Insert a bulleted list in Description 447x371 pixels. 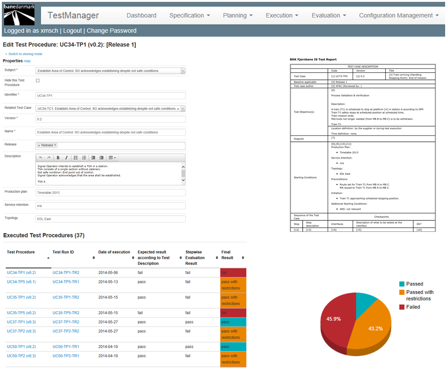(x=76, y=158)
